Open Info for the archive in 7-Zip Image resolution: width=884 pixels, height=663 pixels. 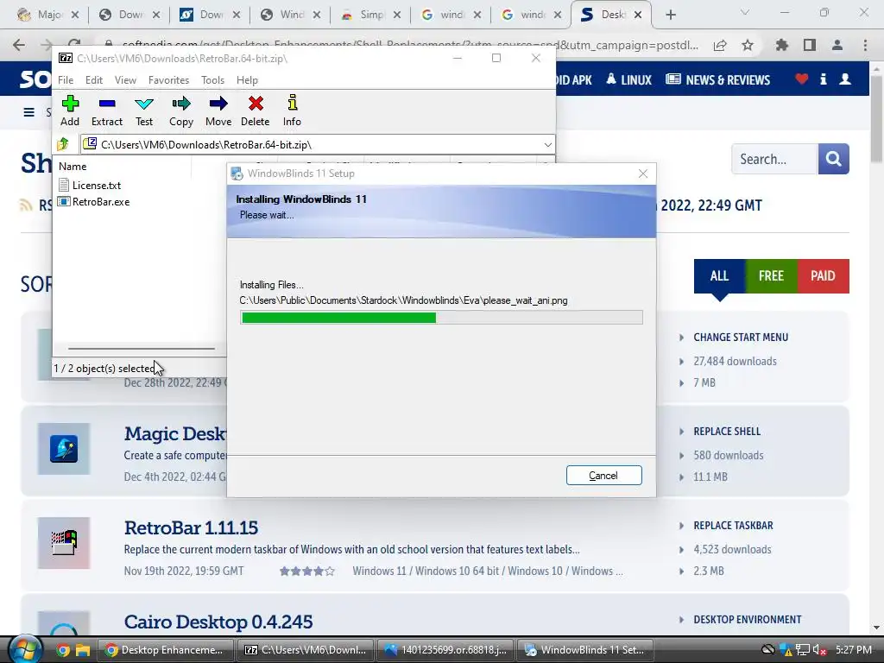click(x=292, y=110)
